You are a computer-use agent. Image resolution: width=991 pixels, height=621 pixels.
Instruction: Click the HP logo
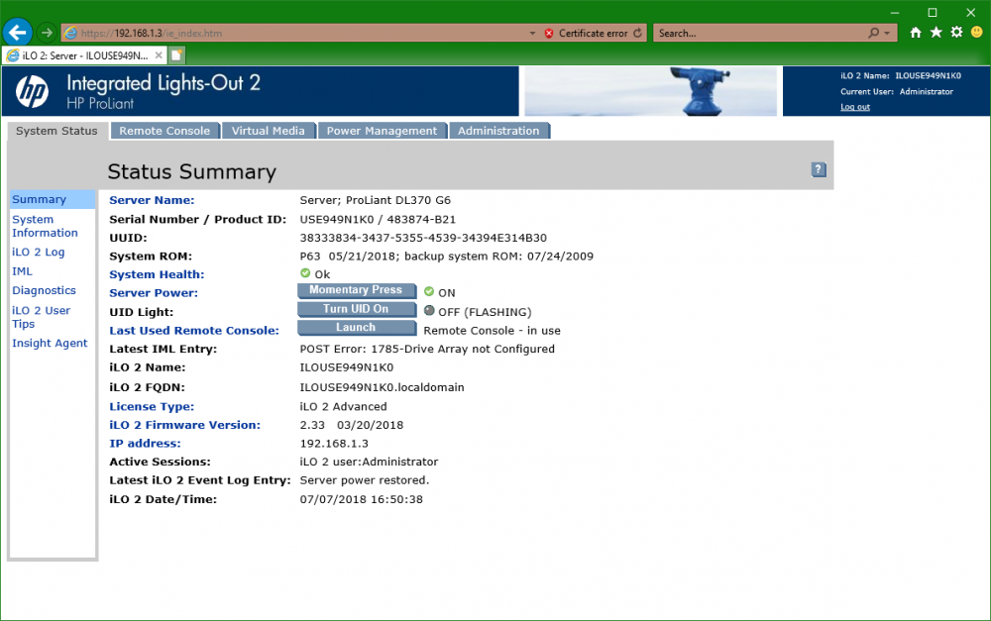(33, 91)
